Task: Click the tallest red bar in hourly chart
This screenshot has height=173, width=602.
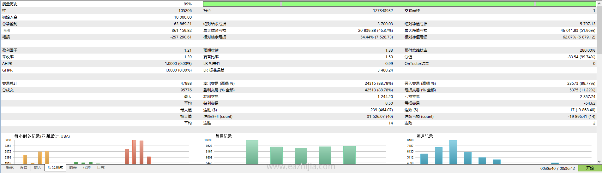Action: [x=134, y=152]
